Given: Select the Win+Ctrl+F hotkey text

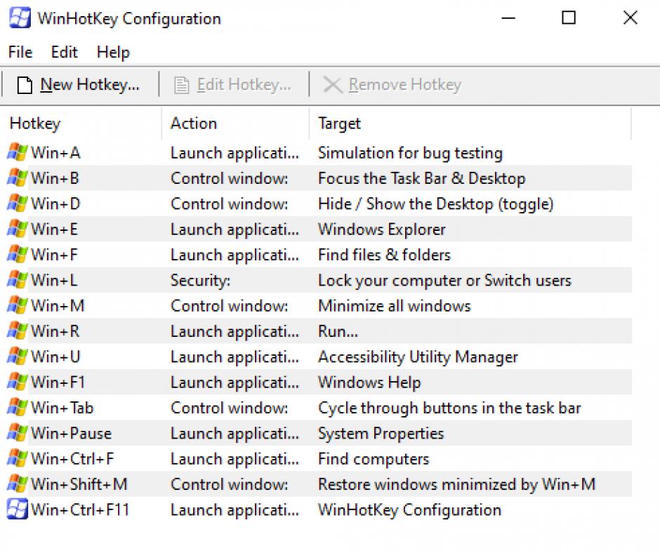Looking at the screenshot, I should tap(72, 459).
